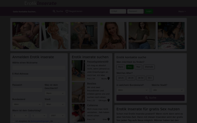Click the green Login button
This screenshot has width=197, height=123.
click(x=149, y=11)
